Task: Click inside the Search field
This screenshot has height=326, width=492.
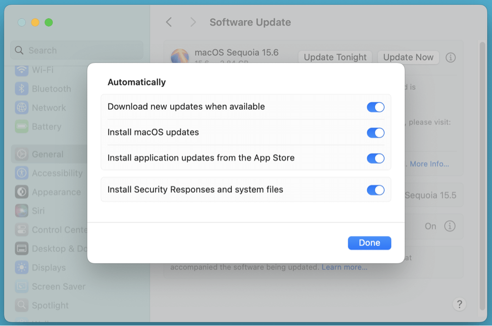Action: [76, 50]
